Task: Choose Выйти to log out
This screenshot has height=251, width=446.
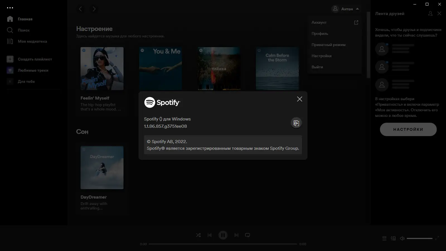Action: coord(334,67)
